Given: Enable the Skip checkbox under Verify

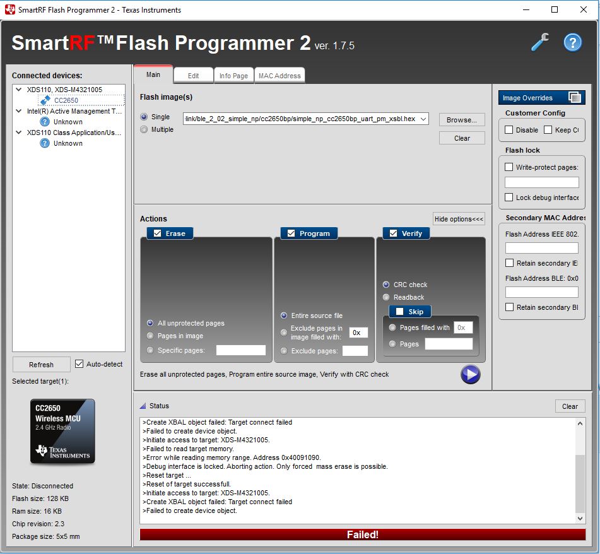Looking at the screenshot, I should pyautogui.click(x=399, y=312).
